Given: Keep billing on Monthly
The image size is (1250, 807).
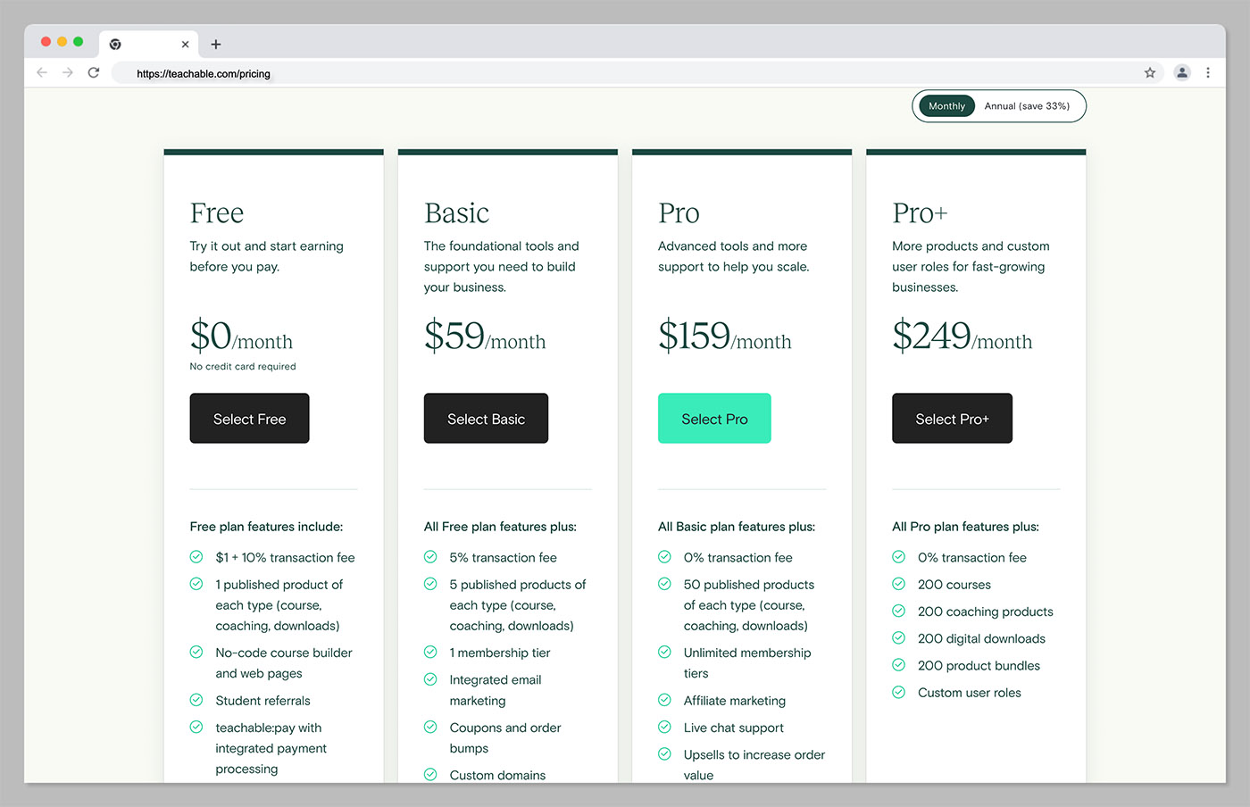Looking at the screenshot, I should click(946, 105).
